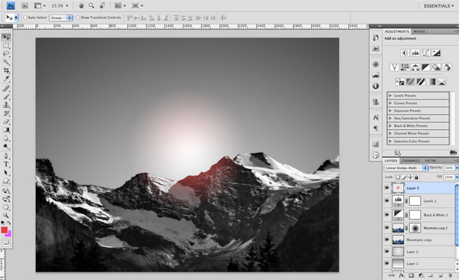Add a Brightness/Contrast adjustment
This screenshot has height=280, width=459.
[405, 53]
